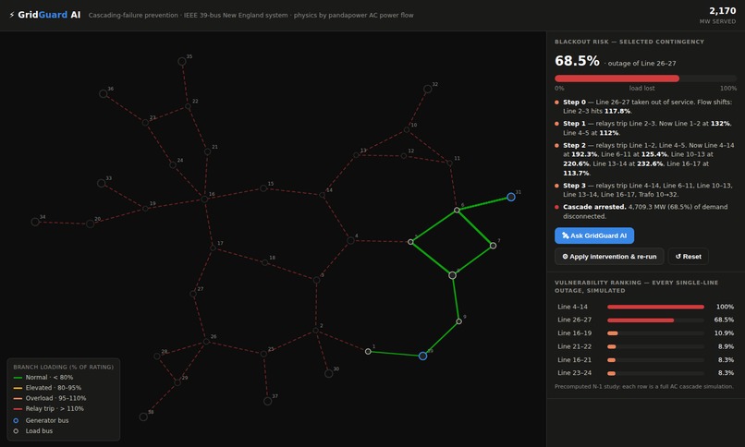Click the Normal < 80% legend entry
This screenshot has height=447, width=745.
pos(43,377)
